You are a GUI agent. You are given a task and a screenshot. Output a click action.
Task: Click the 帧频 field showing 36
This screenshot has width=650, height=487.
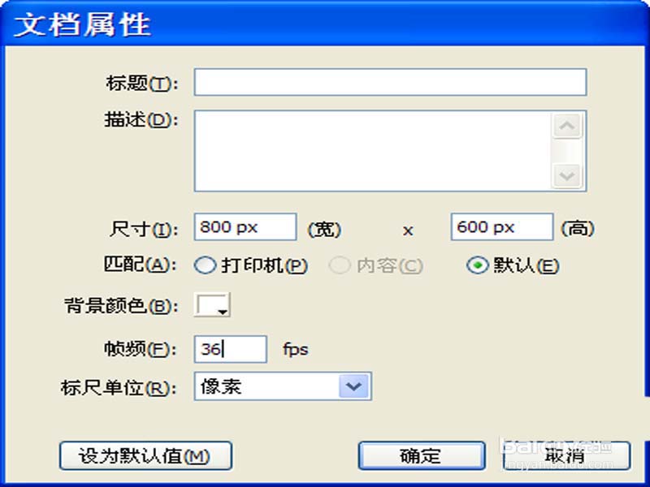(231, 349)
